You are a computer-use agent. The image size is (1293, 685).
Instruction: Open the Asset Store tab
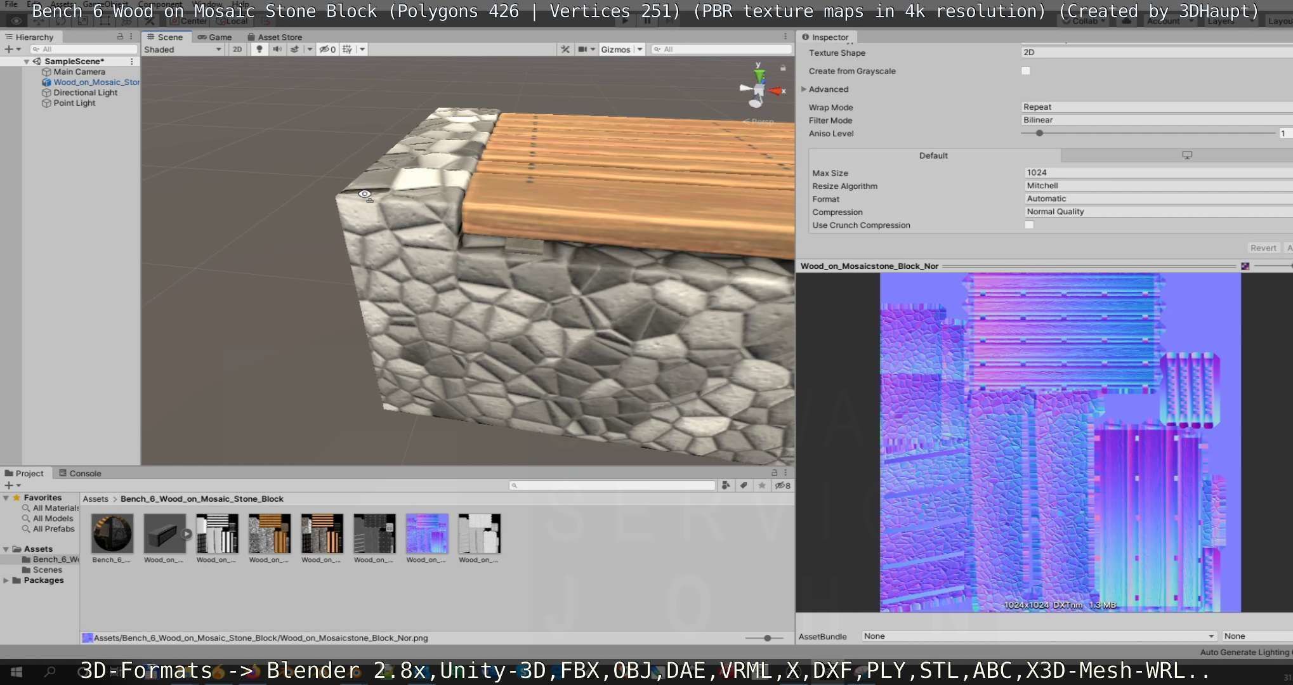point(275,37)
